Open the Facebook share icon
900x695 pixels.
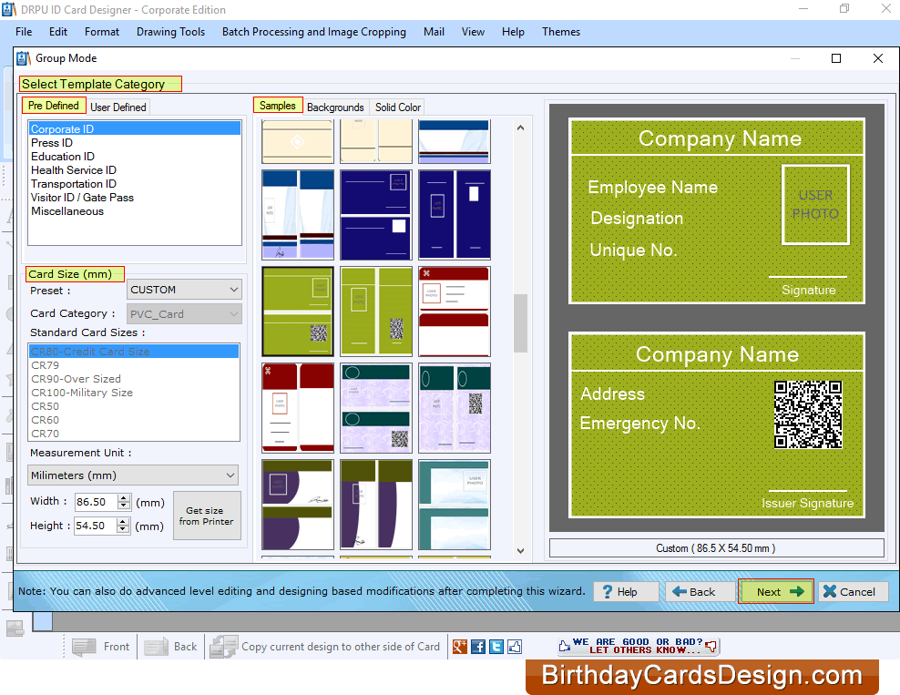[x=478, y=647]
